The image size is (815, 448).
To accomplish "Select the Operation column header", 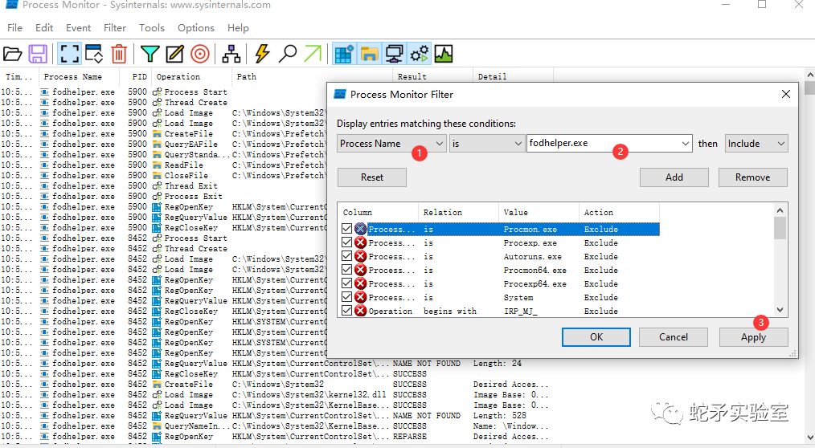I will [x=190, y=77].
